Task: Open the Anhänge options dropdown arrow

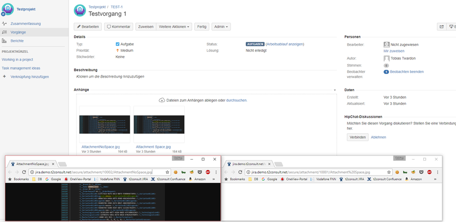Action: [x=335, y=90]
